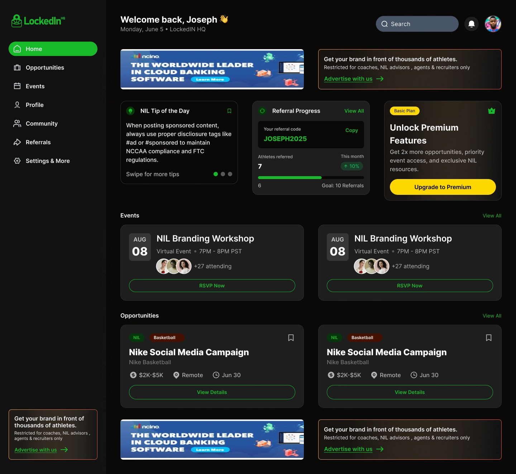The width and height of the screenshot is (516, 474).
Task: Click Learn More on bottom nCino banner
Action: pyautogui.click(x=210, y=450)
